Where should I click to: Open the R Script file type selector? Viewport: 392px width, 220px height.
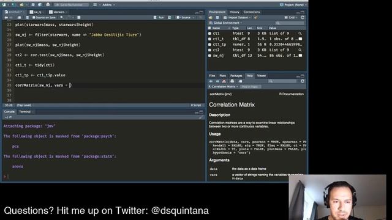[196, 105]
